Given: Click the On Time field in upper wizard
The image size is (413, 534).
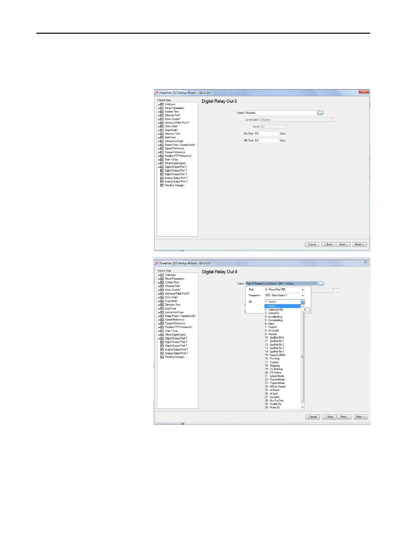Looking at the screenshot, I should point(266,133).
